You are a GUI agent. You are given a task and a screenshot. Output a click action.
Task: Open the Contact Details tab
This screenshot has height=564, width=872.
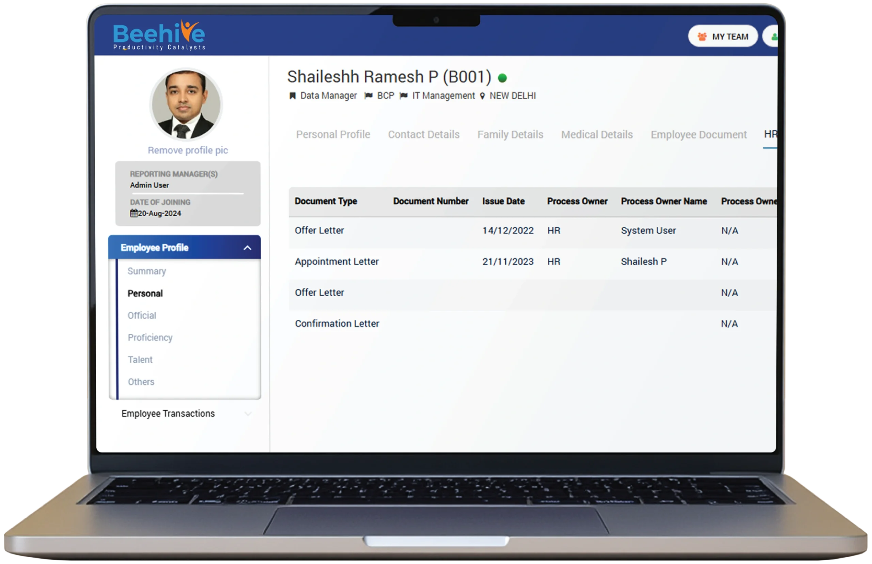point(423,134)
